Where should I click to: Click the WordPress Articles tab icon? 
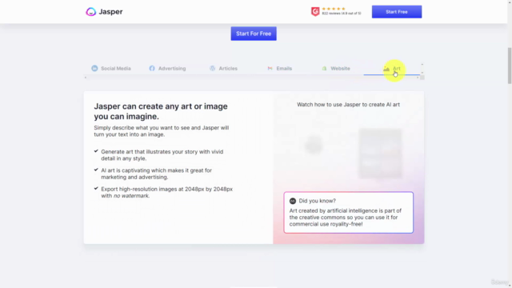click(212, 68)
